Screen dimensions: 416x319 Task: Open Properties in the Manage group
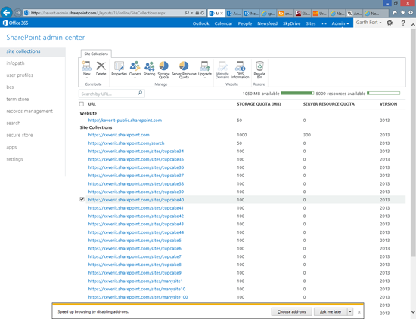tap(119, 66)
